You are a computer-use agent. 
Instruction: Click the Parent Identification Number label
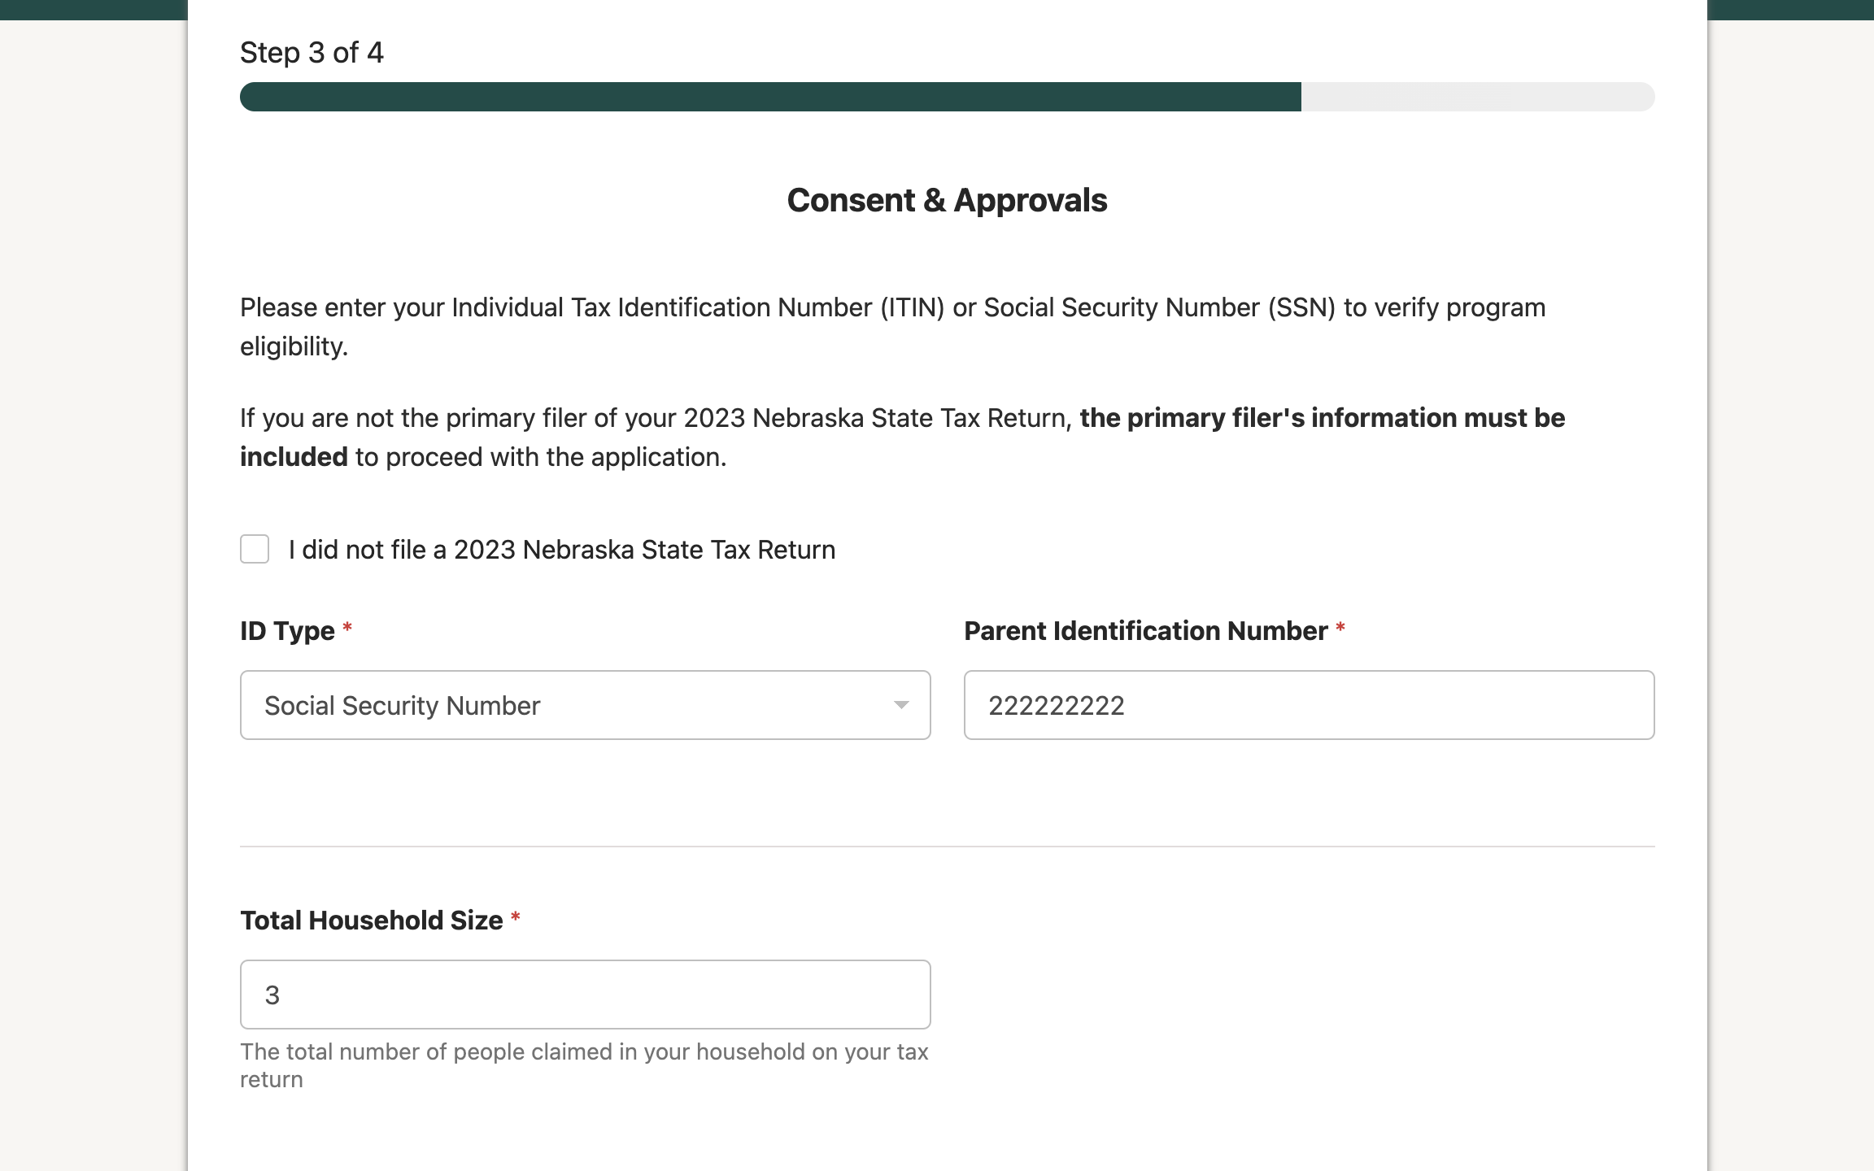(1145, 631)
